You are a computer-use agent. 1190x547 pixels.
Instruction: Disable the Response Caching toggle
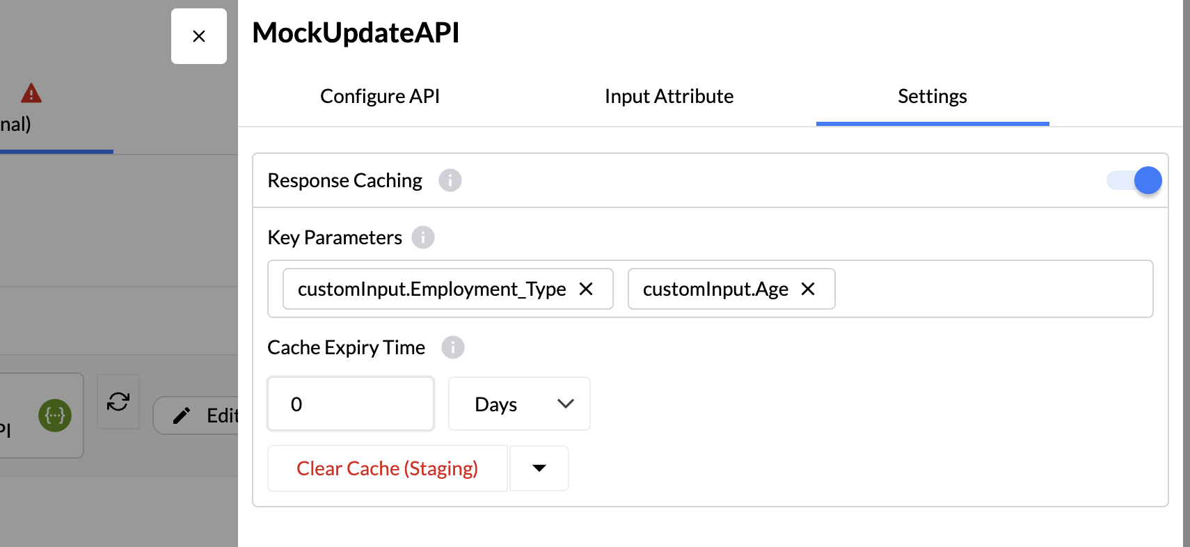pyautogui.click(x=1134, y=180)
